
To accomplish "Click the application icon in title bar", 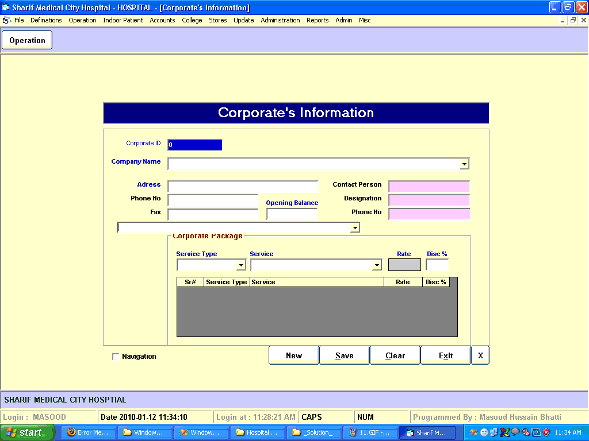I will [x=6, y=7].
